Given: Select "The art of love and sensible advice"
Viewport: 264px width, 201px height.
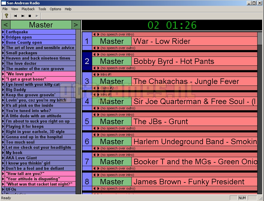Looking at the screenshot, I should (x=40, y=48).
